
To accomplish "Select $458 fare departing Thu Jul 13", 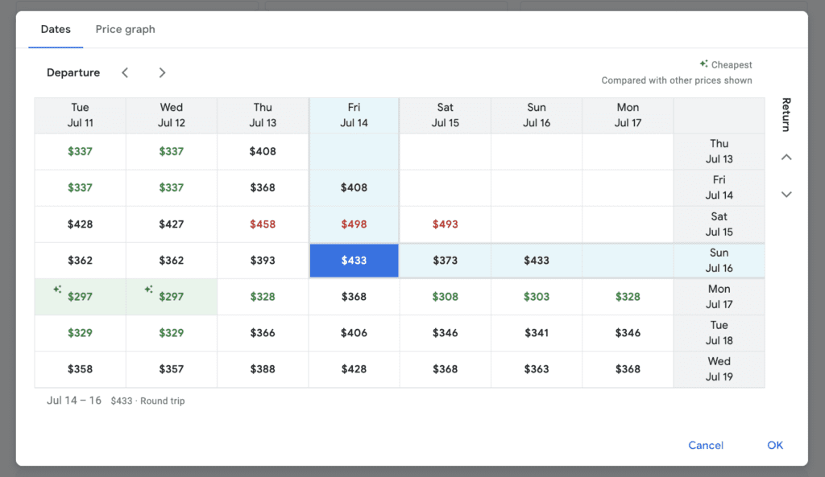I will [x=263, y=224].
